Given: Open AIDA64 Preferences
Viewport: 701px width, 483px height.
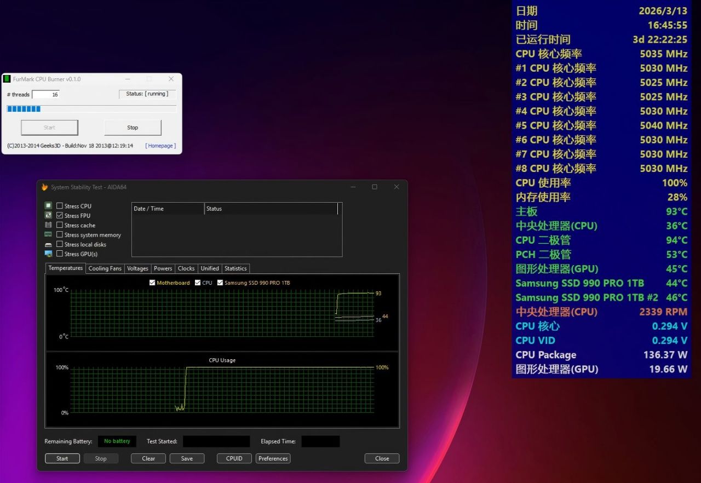Looking at the screenshot, I should (273, 458).
